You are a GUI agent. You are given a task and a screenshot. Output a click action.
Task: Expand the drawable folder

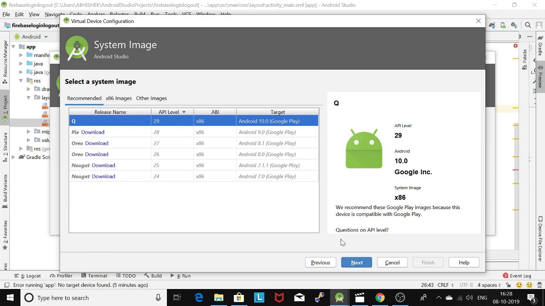coord(29,89)
